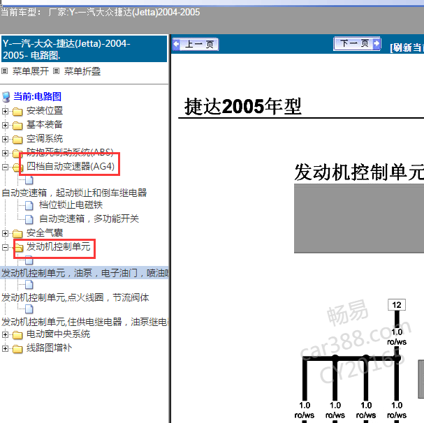The image size is (424, 423).
Task: Click the page icon beside 档位锁止电磁铁
Action: [29, 206]
